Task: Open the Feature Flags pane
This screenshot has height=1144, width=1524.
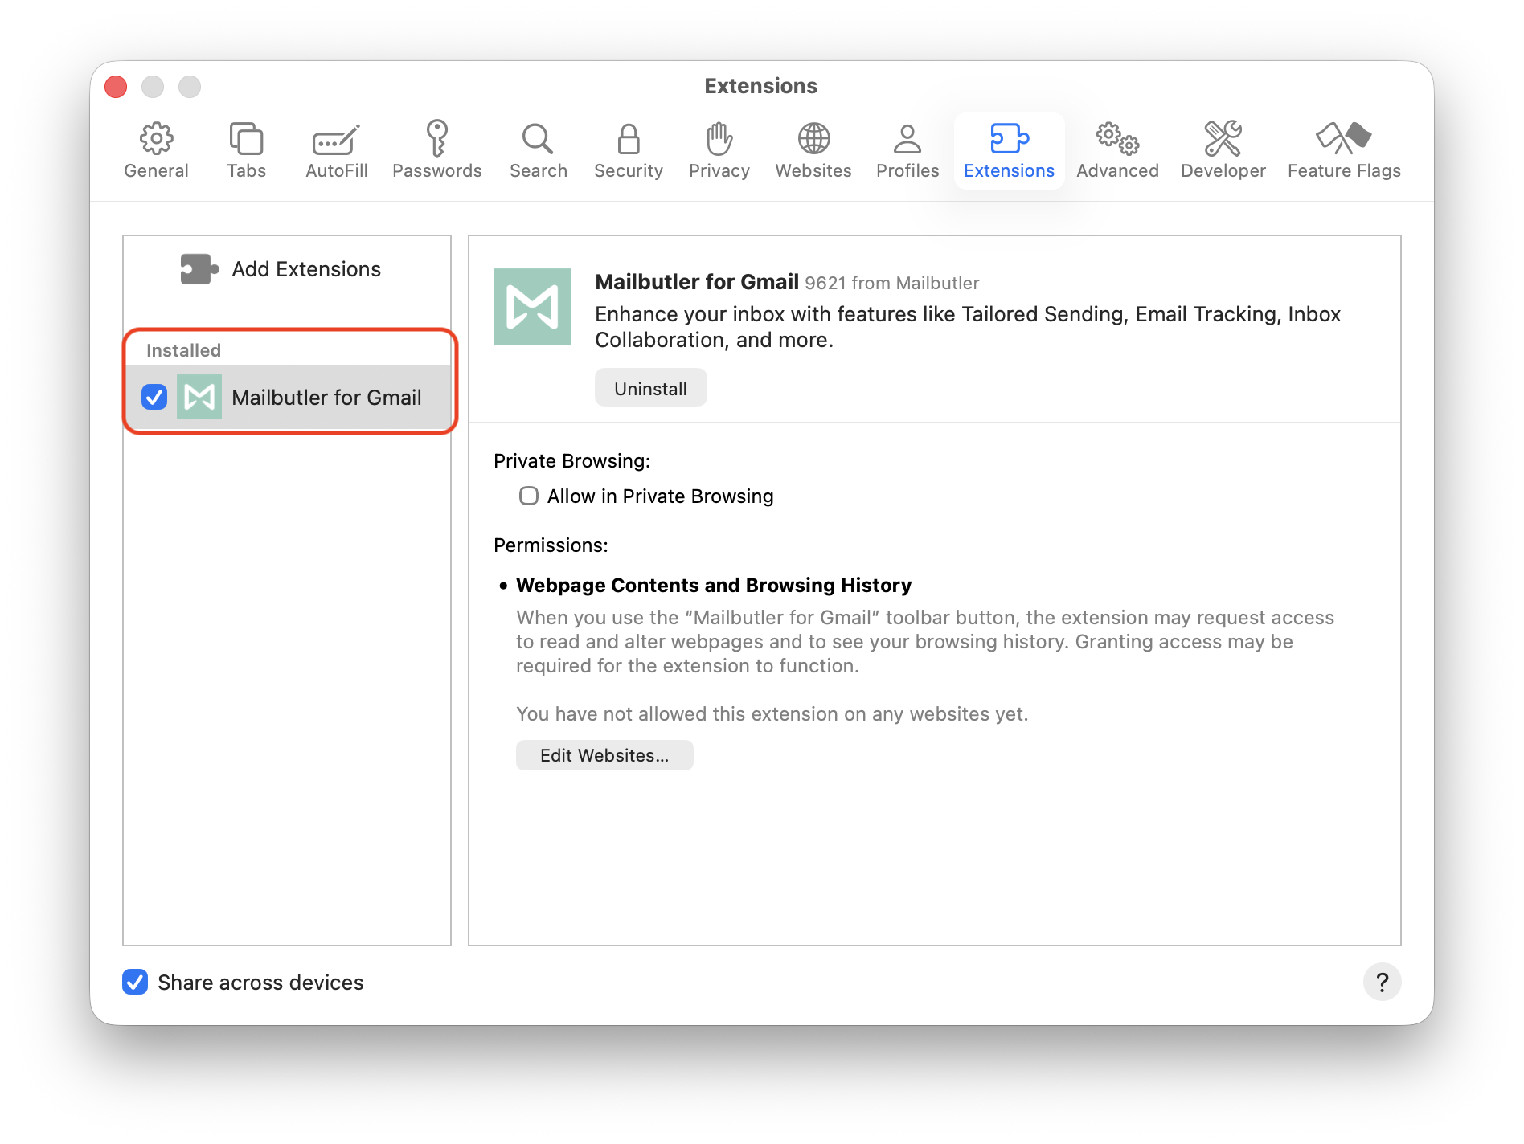Action: (1343, 151)
